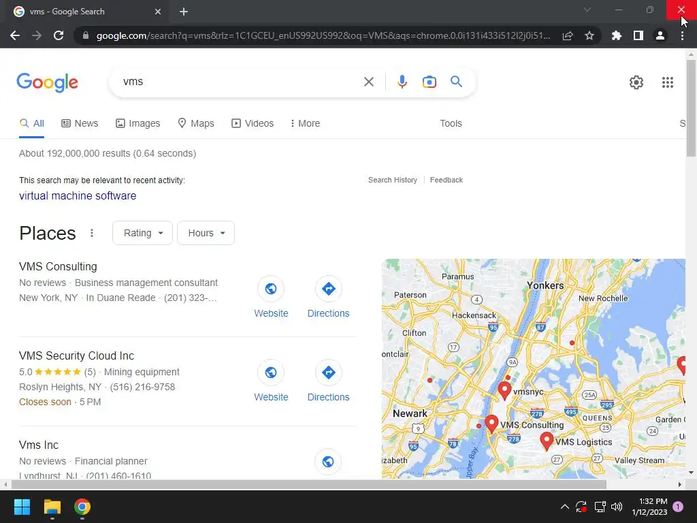Share this page using the share icon
The width and height of the screenshot is (697, 523).
pos(568,35)
